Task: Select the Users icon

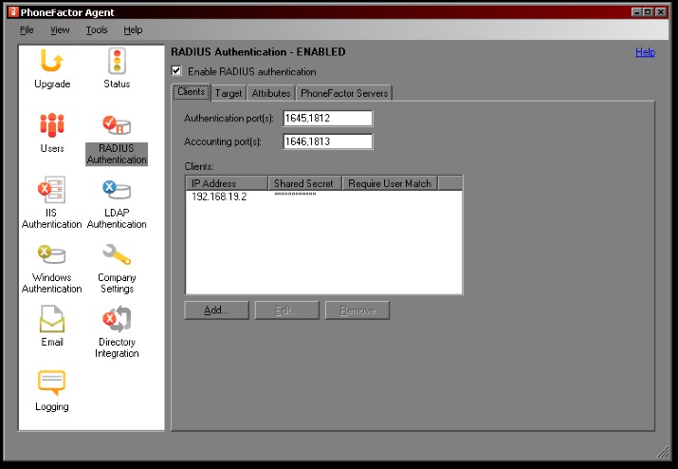Action: (x=52, y=127)
